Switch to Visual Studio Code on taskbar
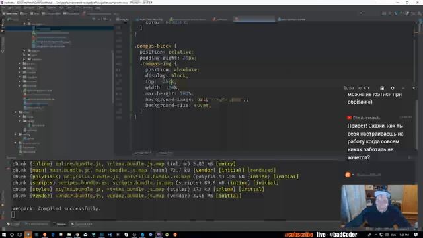The image size is (423, 238). click(x=110, y=235)
